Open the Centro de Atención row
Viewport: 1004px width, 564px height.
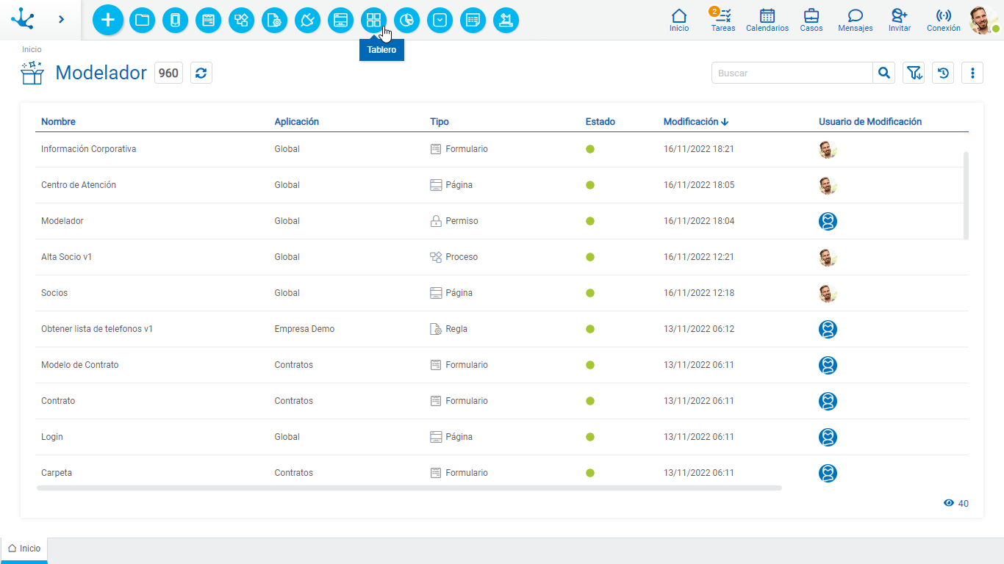[502, 185]
